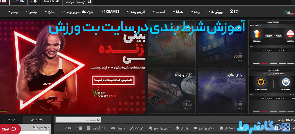Open the کازینو زنده menu in navigation bar
The image size is (295, 134).
[x=136, y=12]
